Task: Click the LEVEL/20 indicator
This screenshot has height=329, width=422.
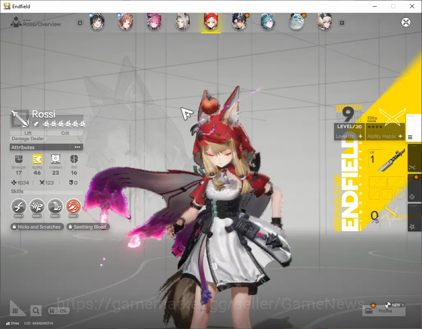Action: pos(349,127)
